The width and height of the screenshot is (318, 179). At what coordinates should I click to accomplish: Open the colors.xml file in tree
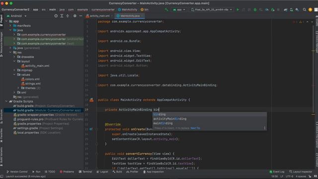pos(30,79)
